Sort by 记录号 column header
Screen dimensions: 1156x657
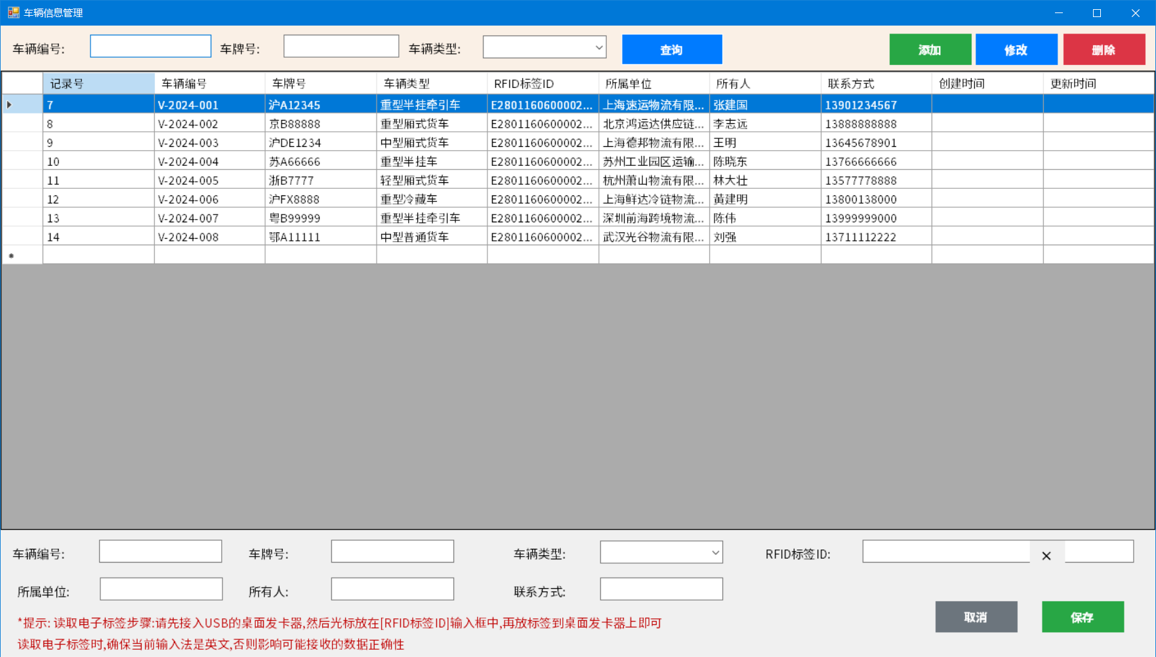(99, 84)
